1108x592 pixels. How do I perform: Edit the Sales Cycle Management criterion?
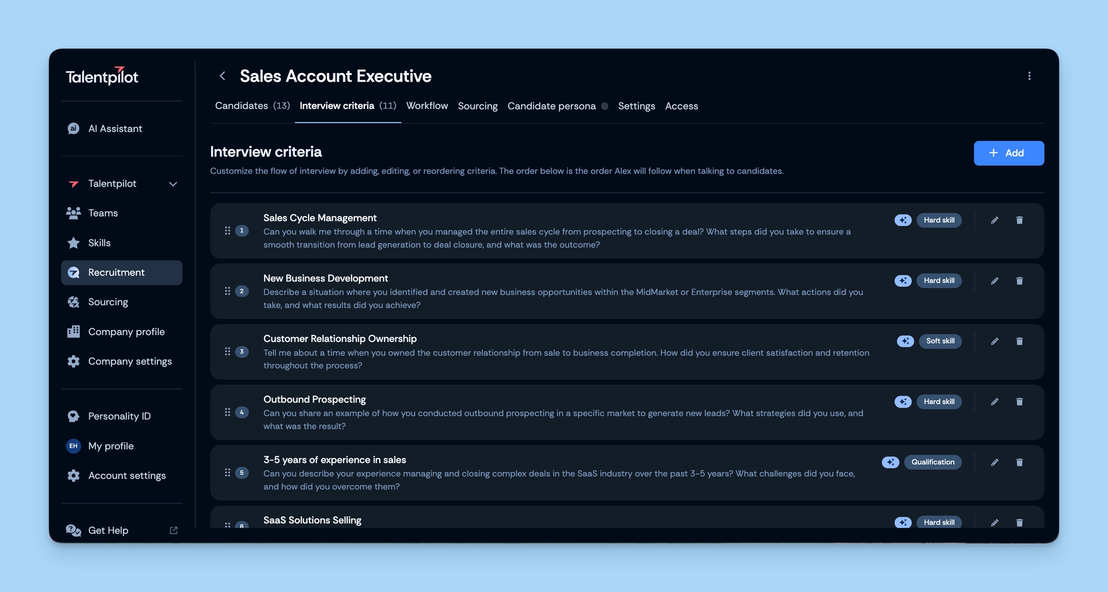(x=994, y=220)
